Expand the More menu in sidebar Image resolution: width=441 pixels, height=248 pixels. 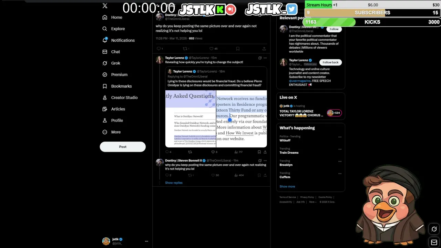tap(111, 132)
